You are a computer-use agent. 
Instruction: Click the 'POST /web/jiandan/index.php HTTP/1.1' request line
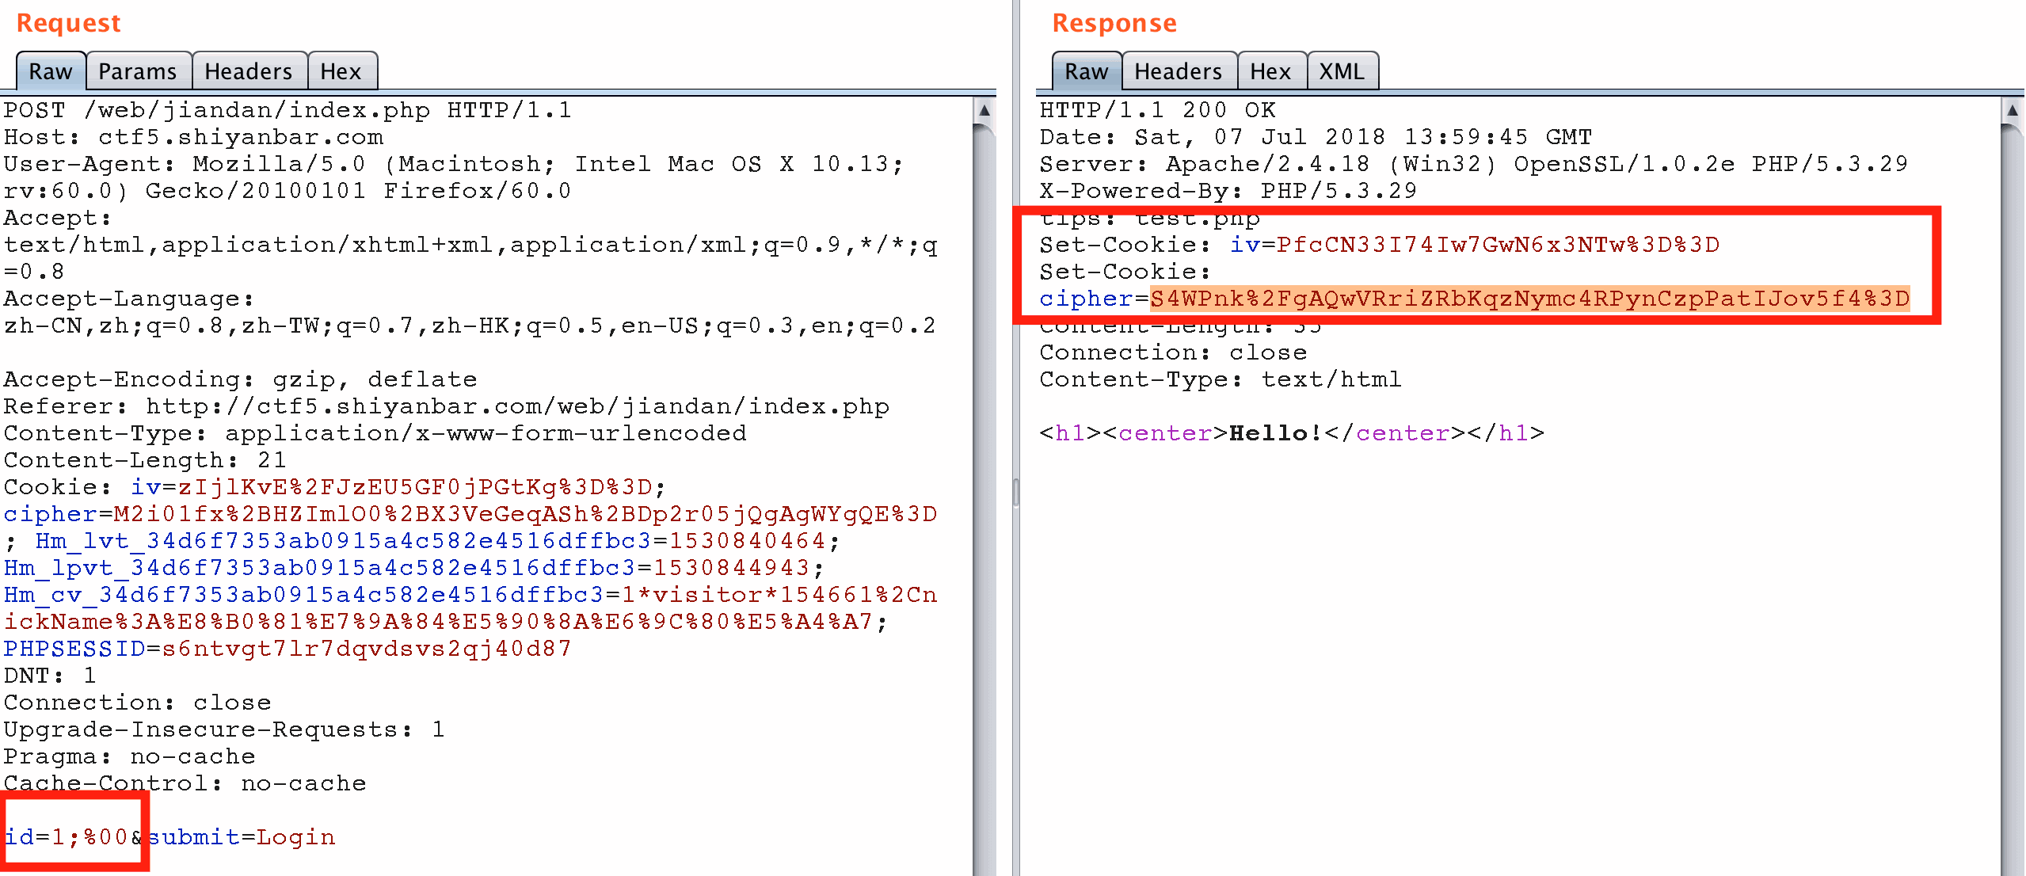[288, 110]
